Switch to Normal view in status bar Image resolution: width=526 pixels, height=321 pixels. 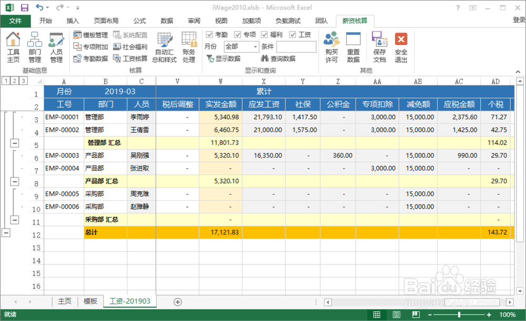[377, 315]
